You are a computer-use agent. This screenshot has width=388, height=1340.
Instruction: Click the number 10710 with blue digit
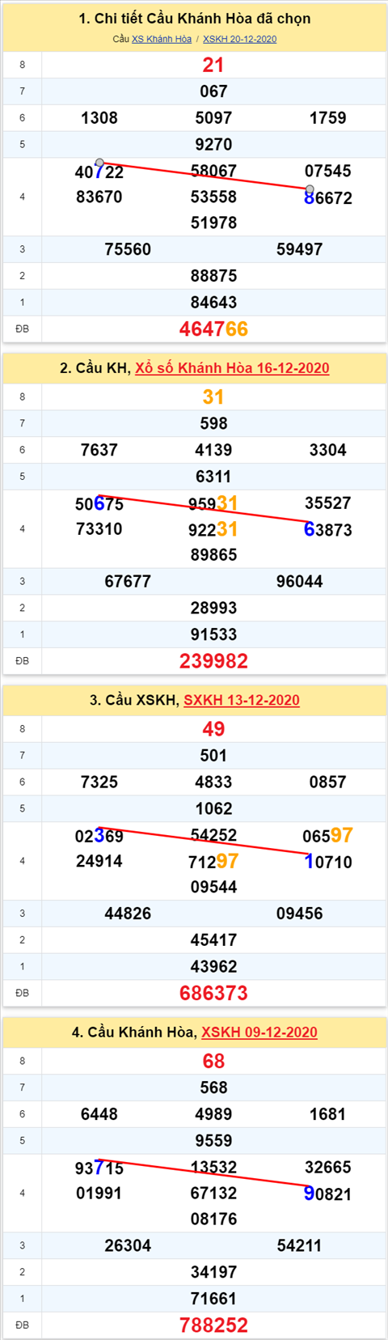(327, 862)
